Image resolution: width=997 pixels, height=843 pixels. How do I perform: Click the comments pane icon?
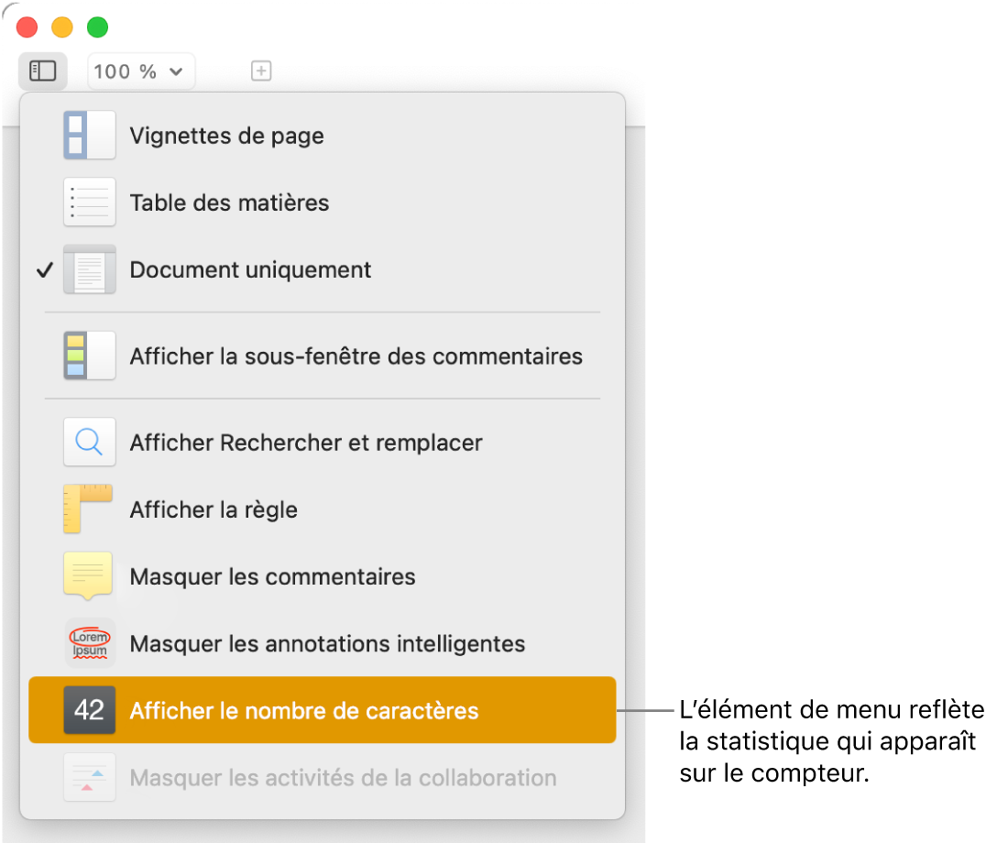tap(89, 356)
